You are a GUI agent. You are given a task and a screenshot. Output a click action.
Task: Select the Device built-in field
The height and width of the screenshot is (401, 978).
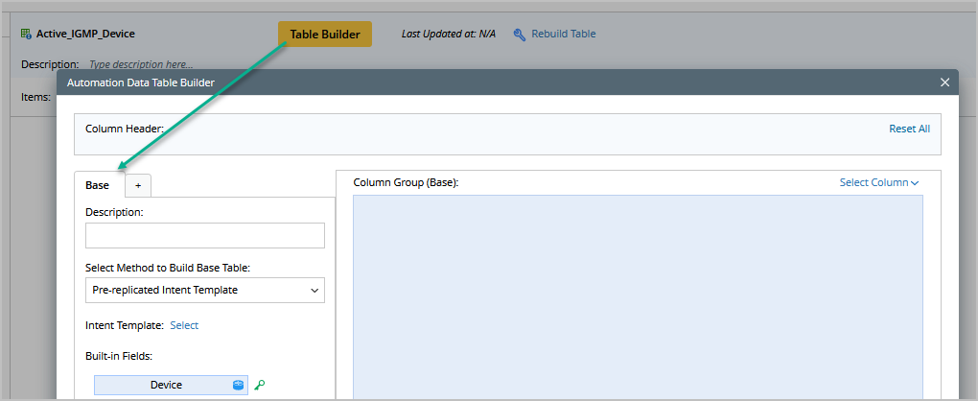tap(165, 385)
